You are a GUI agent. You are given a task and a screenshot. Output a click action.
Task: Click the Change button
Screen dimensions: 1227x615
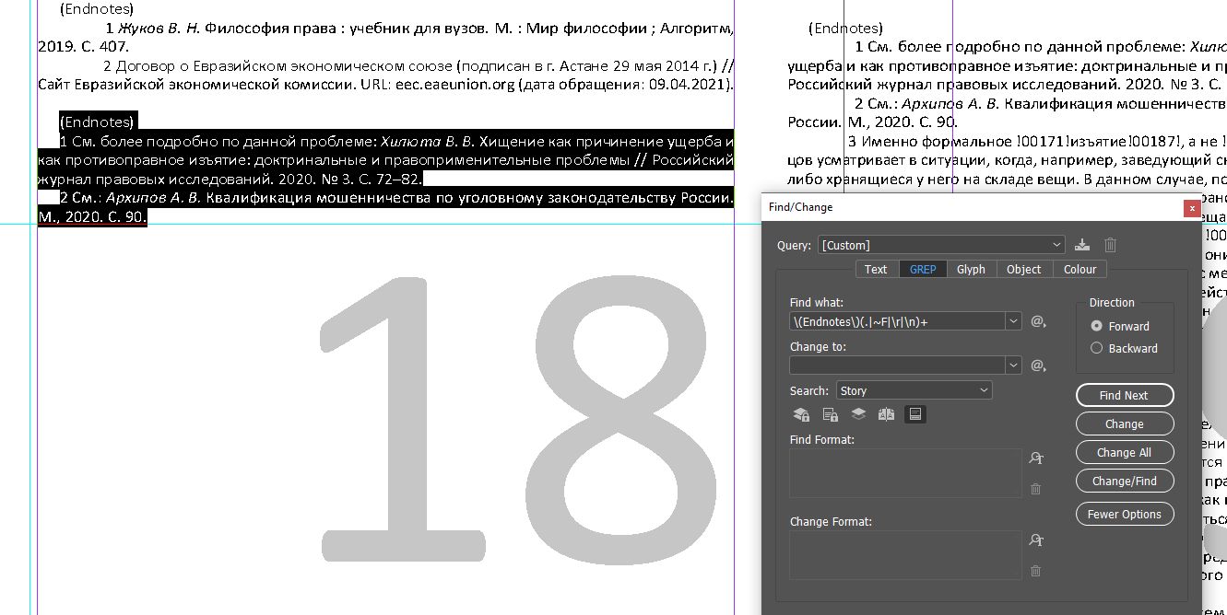pyautogui.click(x=1125, y=424)
